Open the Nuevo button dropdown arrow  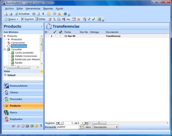tap(18, 19)
